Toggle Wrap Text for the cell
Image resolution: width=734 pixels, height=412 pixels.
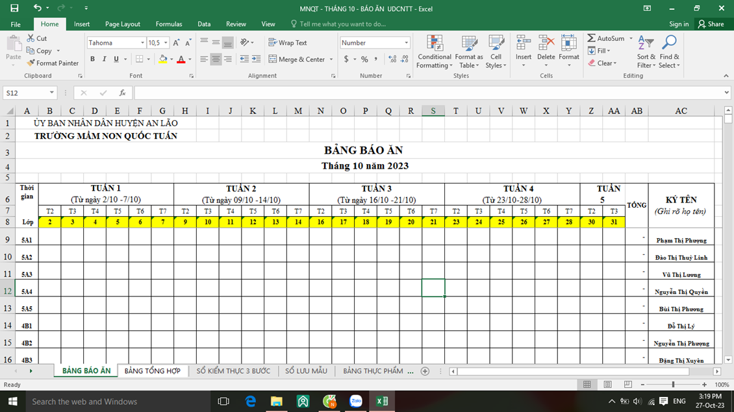(x=287, y=43)
